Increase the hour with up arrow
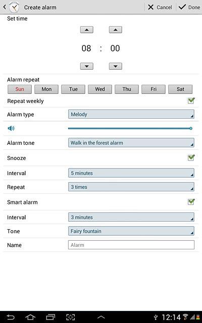The height and width of the screenshot is (323, 202). click(x=86, y=30)
